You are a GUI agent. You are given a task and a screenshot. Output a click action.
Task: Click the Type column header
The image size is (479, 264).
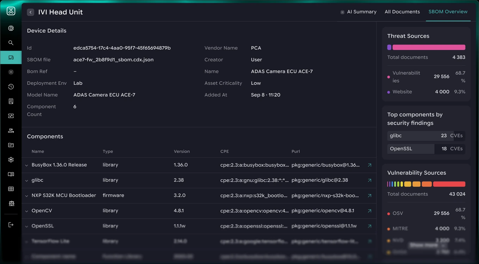(x=108, y=151)
